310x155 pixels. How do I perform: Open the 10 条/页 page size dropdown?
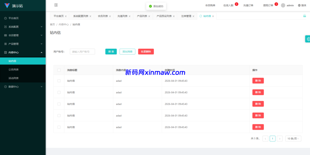(x=293, y=139)
